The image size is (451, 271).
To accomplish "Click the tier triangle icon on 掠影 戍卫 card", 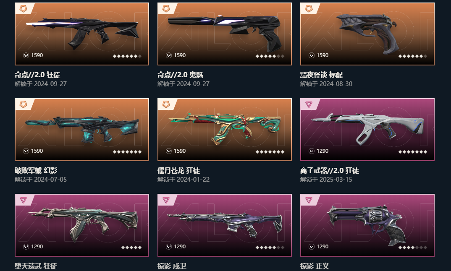I will [x=166, y=200].
